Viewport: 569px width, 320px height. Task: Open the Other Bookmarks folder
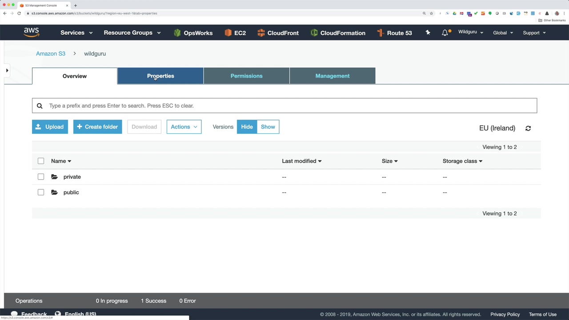coord(552,20)
